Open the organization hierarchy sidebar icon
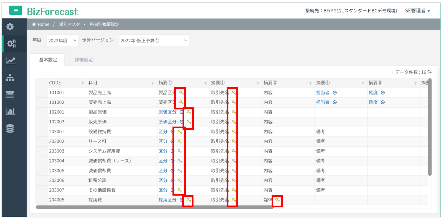442x218 pixels. (10, 78)
